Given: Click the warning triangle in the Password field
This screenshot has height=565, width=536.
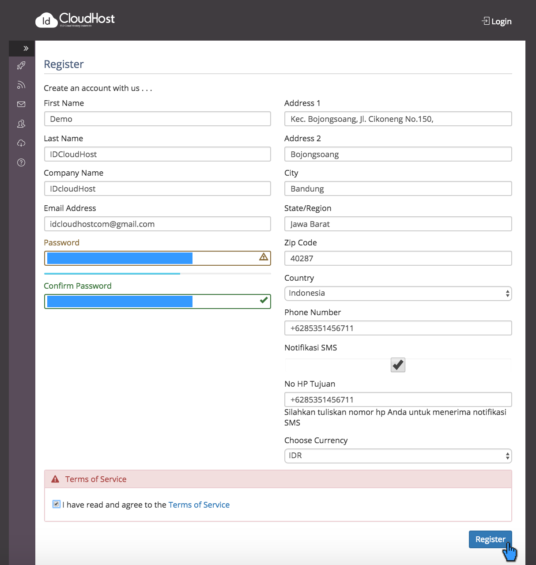Looking at the screenshot, I should pyautogui.click(x=263, y=256).
